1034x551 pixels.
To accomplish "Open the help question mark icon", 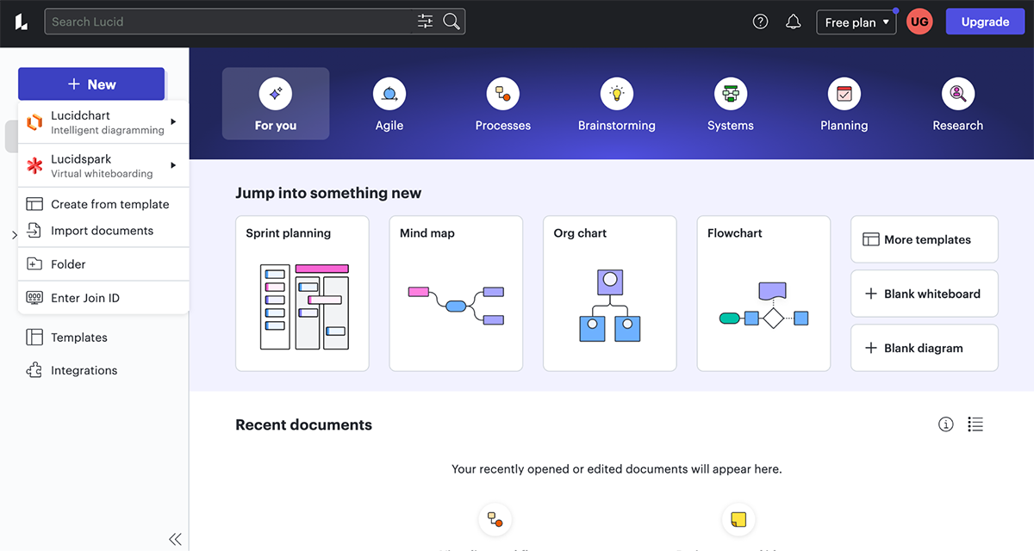I will click(760, 22).
